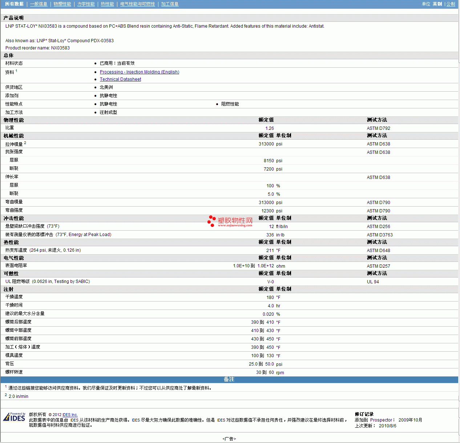Click the 产品说明 section header
460x443 pixels.
[14, 18]
